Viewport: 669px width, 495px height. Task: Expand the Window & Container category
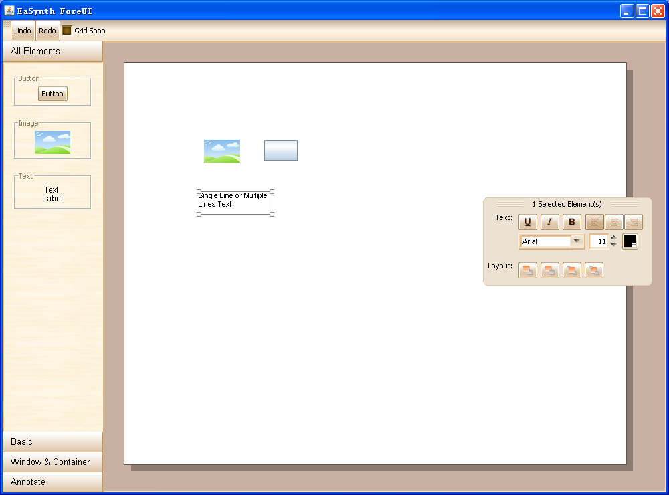point(53,462)
